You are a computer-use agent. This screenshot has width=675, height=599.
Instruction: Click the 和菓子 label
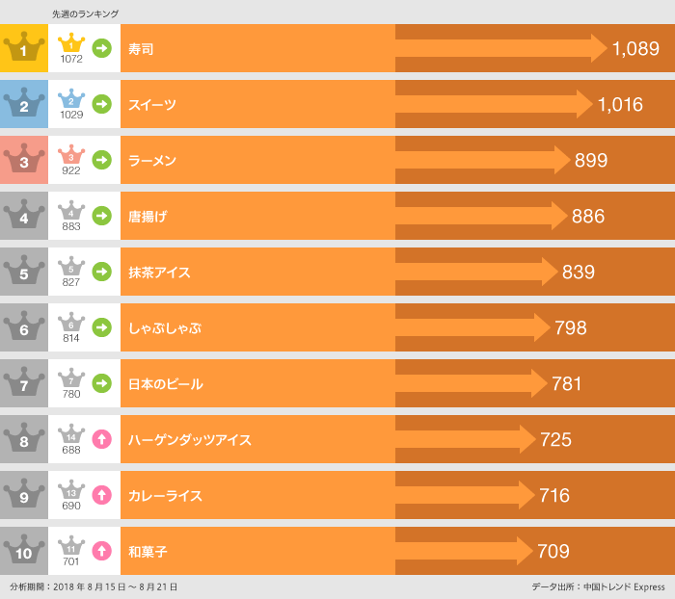[x=148, y=552]
